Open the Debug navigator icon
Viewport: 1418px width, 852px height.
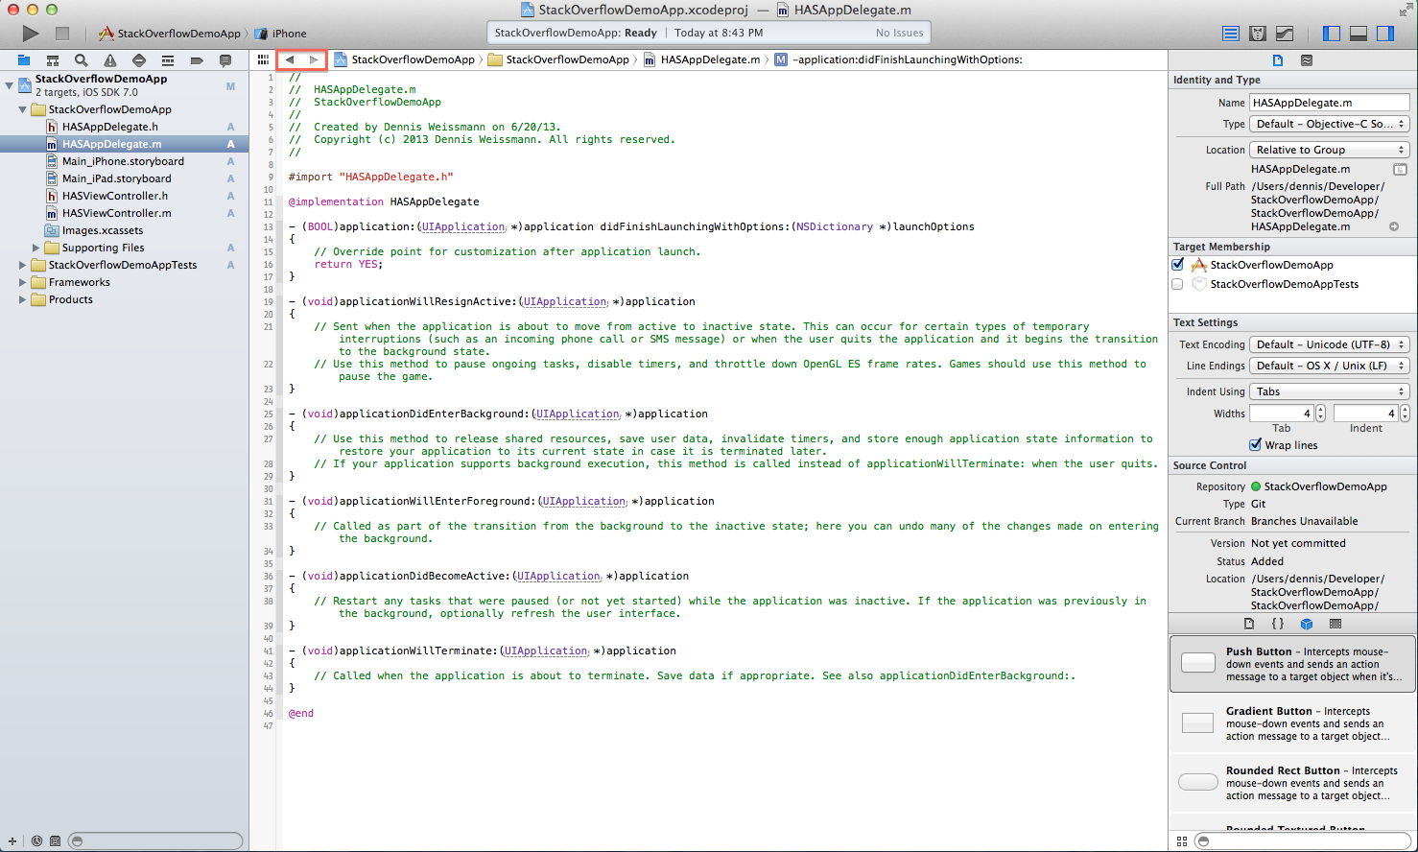point(168,60)
